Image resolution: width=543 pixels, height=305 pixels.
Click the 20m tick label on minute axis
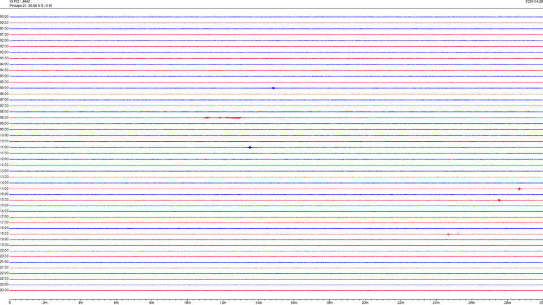click(365, 303)
